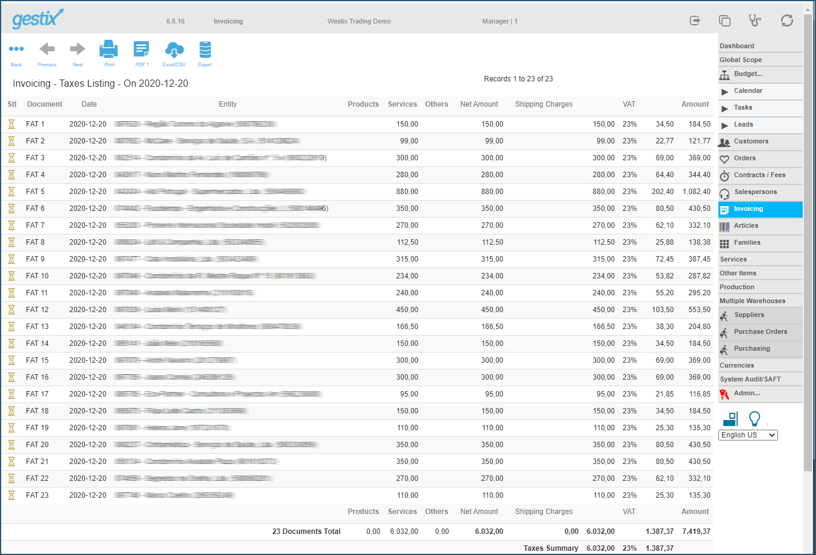Expand the Calendar sidebar entry
The width and height of the screenshot is (816, 555).
coord(761,91)
